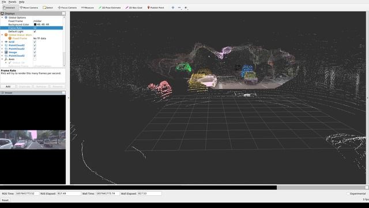Image resolution: width=369 pixels, height=208 pixels.
Task: Click the "No TF data" status text
Action: pos(40,38)
